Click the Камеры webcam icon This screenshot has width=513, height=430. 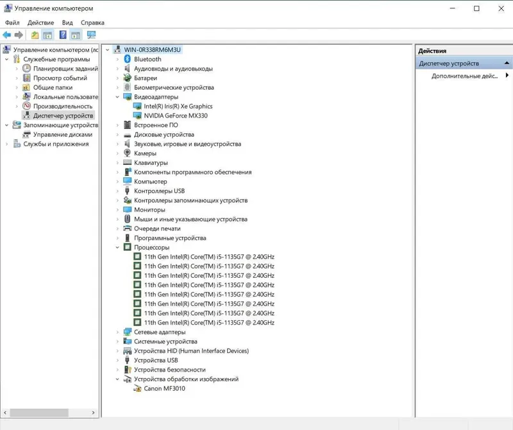pos(127,153)
